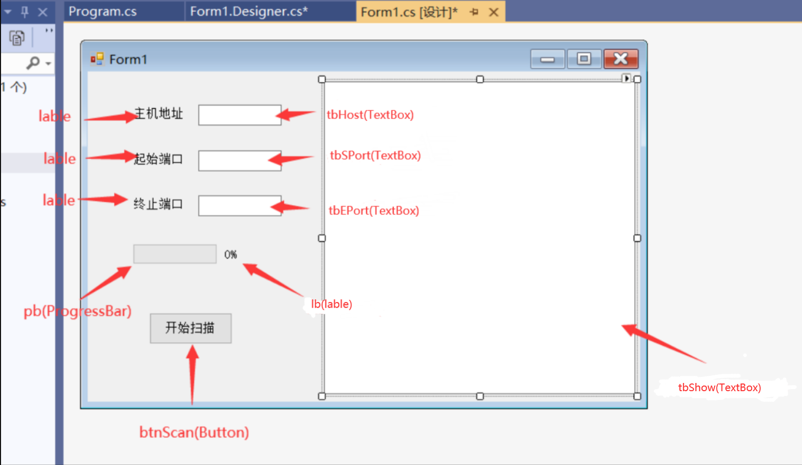Select the 0% label
The height and width of the screenshot is (465, 802).
click(231, 254)
